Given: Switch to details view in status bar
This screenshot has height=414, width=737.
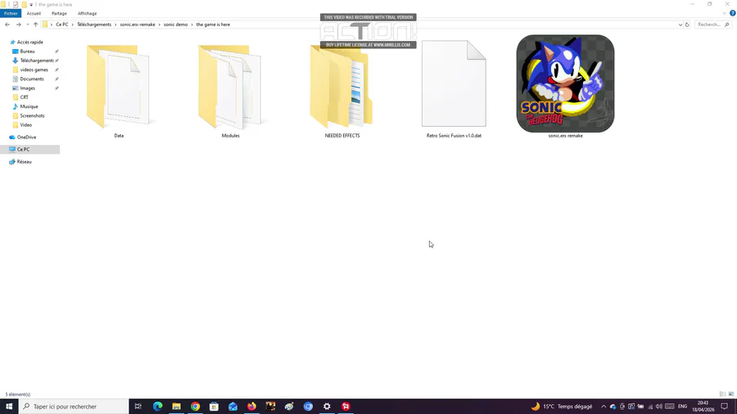Looking at the screenshot, I should coord(722,394).
